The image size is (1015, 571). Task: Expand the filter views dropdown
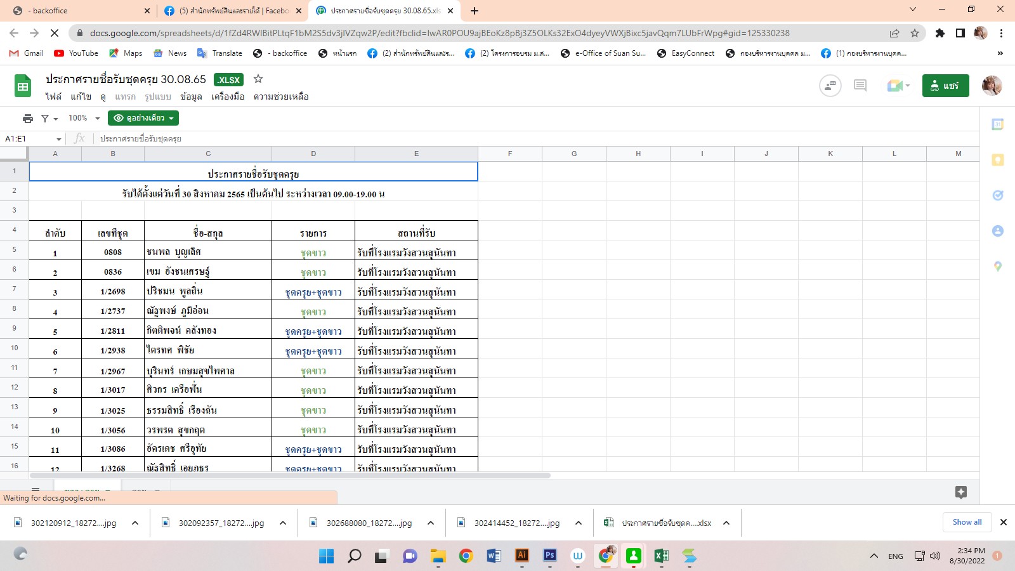pyautogui.click(x=49, y=119)
